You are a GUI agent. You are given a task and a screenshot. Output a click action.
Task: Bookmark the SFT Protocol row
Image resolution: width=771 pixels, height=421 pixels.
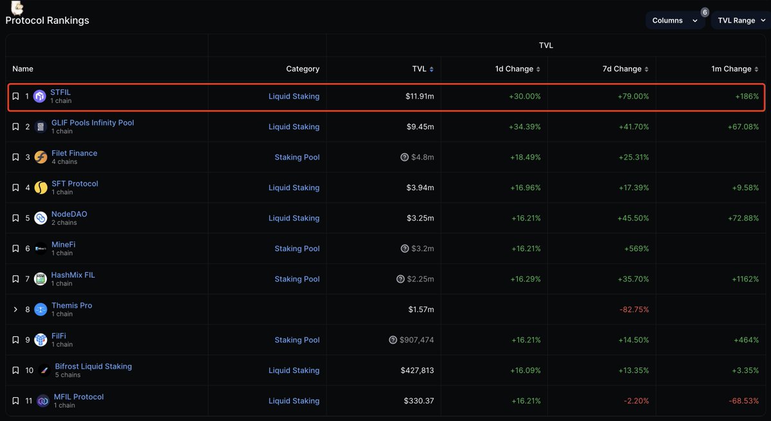point(16,188)
